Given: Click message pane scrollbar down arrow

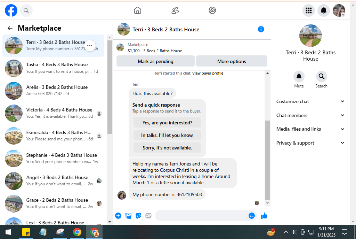Looking at the screenshot, I should pyautogui.click(x=267, y=203).
